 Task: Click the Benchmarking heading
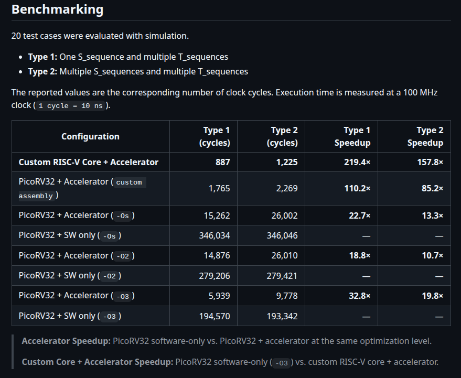click(x=57, y=9)
